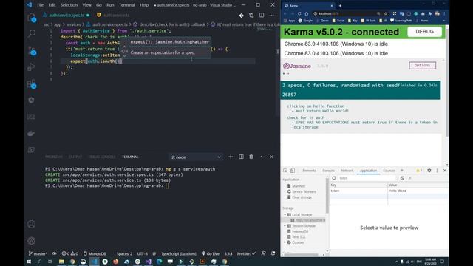
Task: Click the Karma DEBUG button
Action: [424, 32]
